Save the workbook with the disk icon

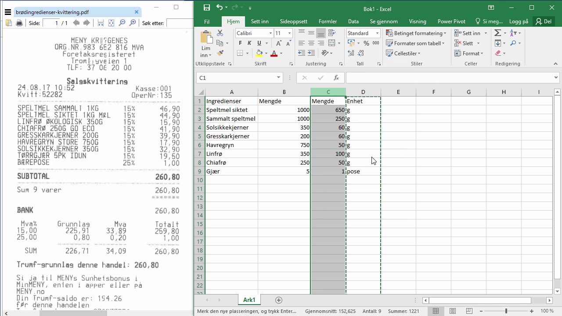[207, 7]
